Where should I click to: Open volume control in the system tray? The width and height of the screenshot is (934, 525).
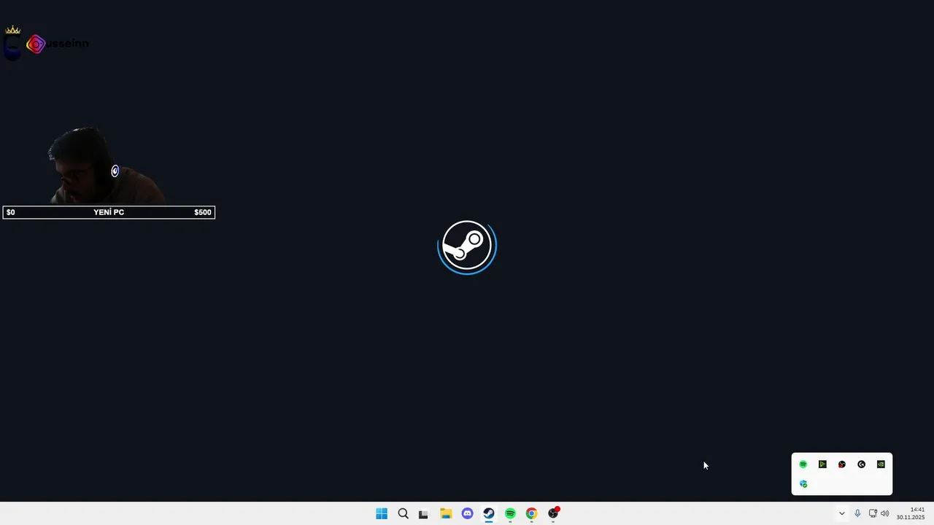(x=885, y=513)
